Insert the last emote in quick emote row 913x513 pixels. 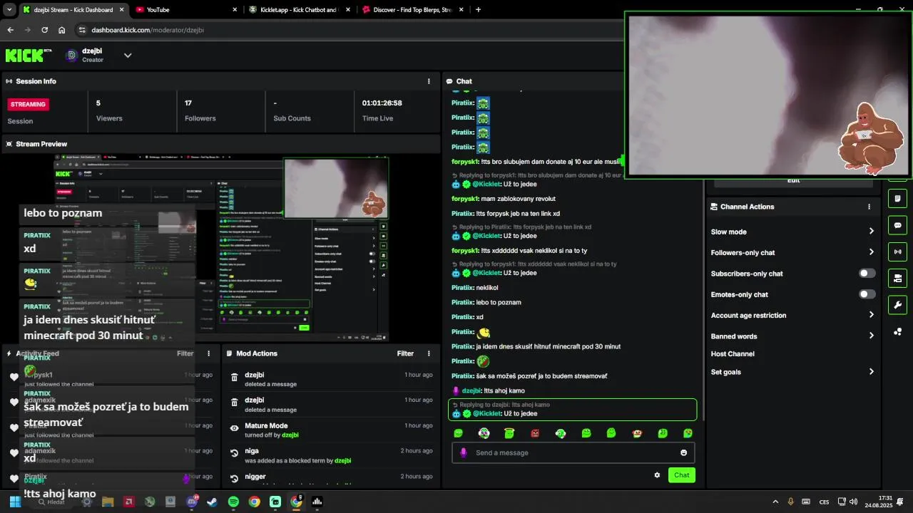(688, 433)
